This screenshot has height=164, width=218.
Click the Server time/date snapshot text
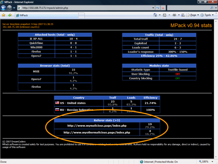(28, 24)
